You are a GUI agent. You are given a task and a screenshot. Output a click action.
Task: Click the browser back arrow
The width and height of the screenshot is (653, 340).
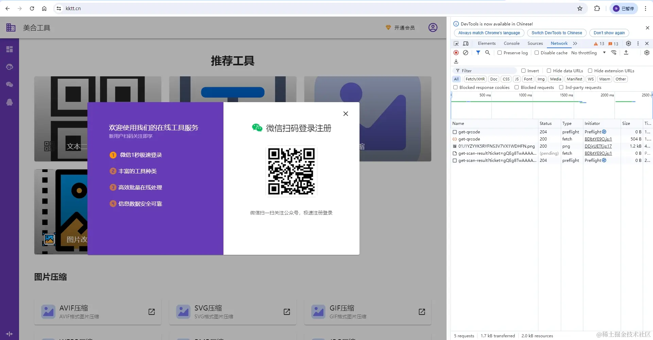tap(7, 8)
